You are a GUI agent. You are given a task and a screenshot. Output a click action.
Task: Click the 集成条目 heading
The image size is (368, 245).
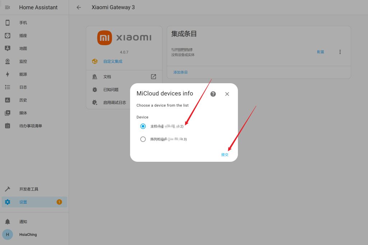tap(184, 34)
